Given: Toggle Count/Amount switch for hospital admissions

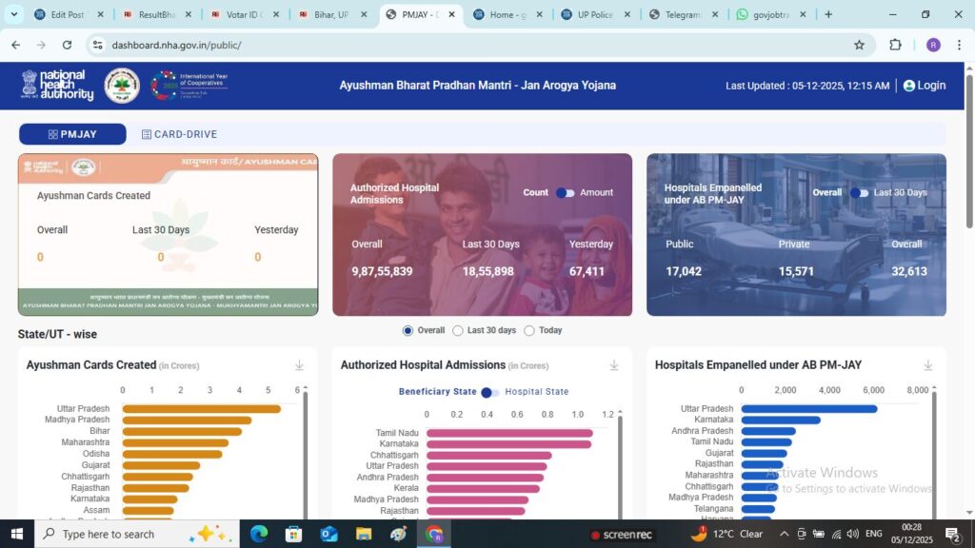Looking at the screenshot, I should (566, 192).
